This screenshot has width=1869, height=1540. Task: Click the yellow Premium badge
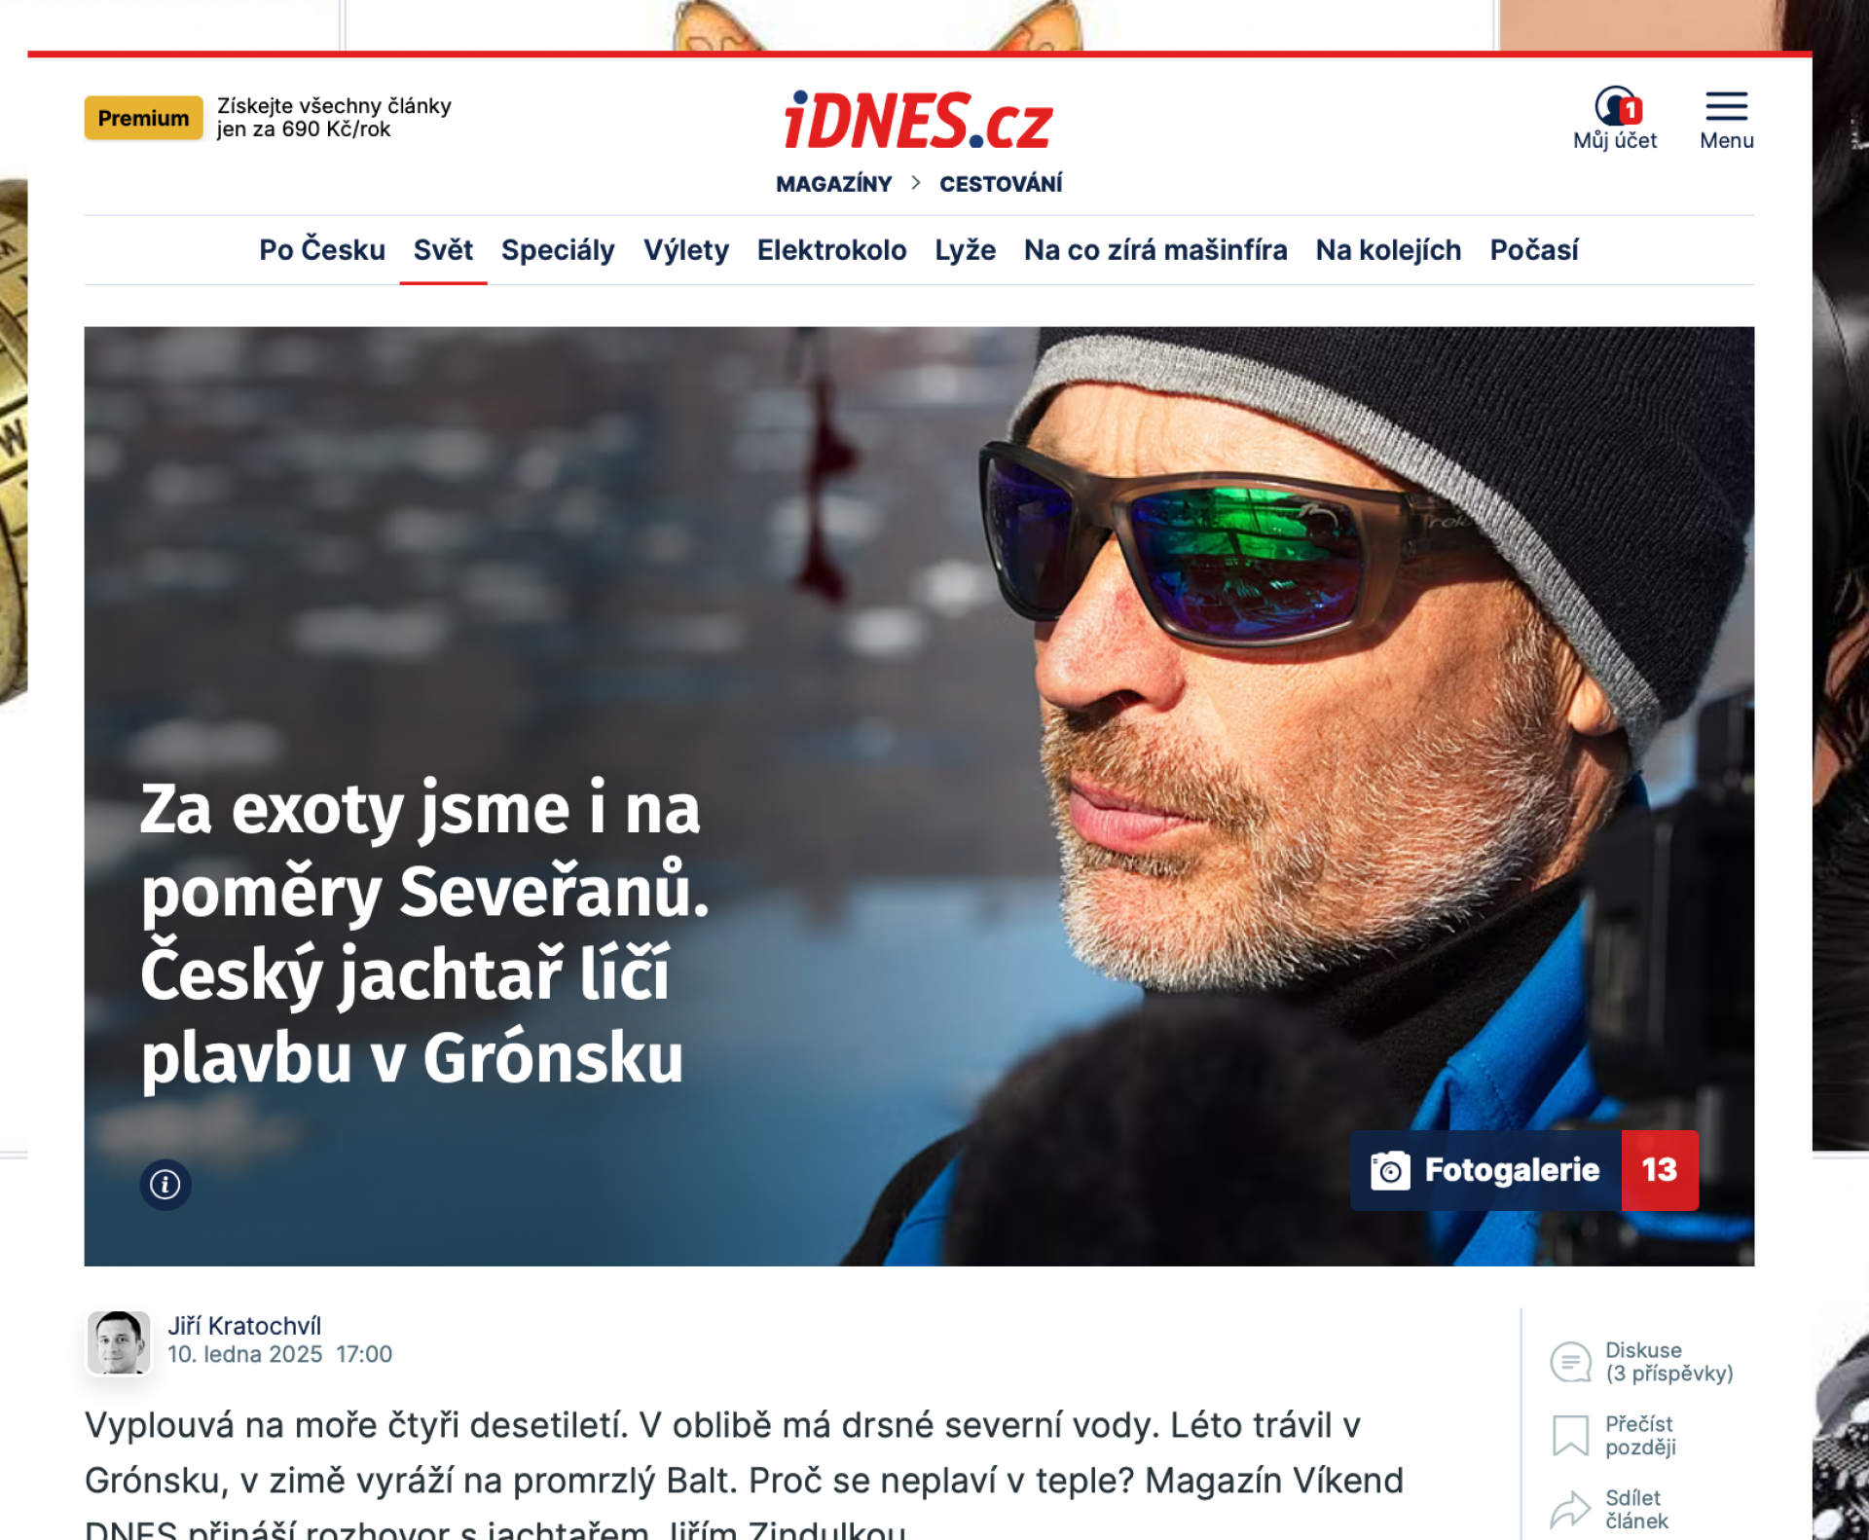click(143, 118)
